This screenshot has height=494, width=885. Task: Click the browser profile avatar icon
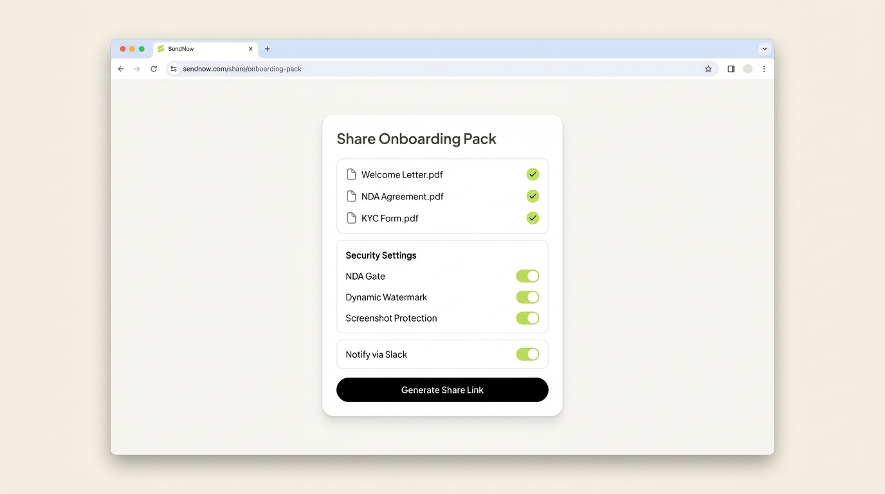click(x=747, y=69)
